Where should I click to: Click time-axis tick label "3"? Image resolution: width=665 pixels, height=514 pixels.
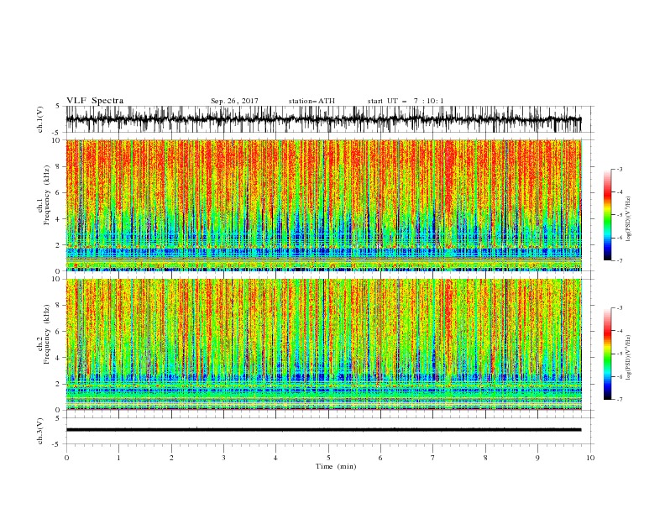[223, 458]
